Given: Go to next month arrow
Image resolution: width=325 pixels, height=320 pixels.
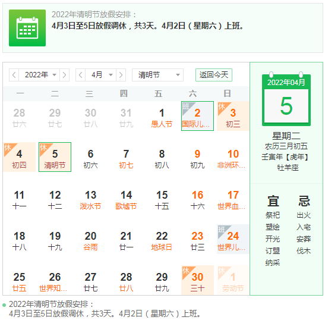Looking at the screenshot, I should pos(121,75).
